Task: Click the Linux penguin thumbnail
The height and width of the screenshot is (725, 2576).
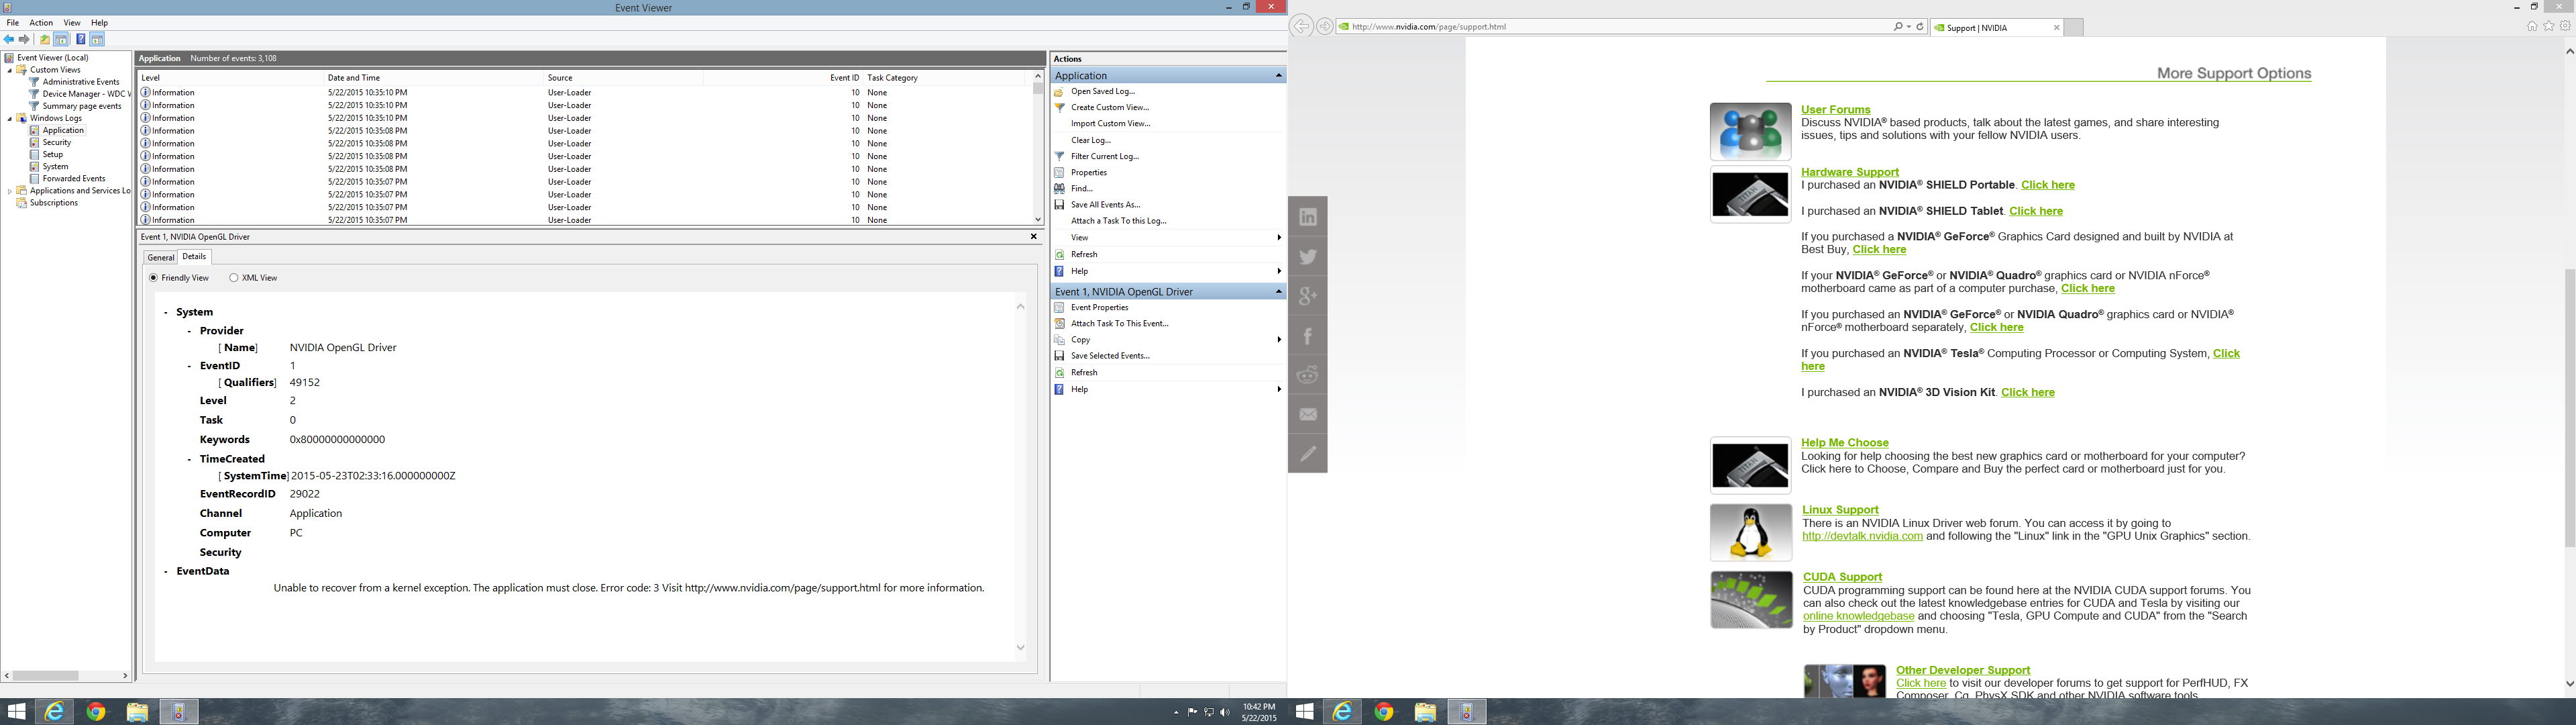Action: [1750, 532]
